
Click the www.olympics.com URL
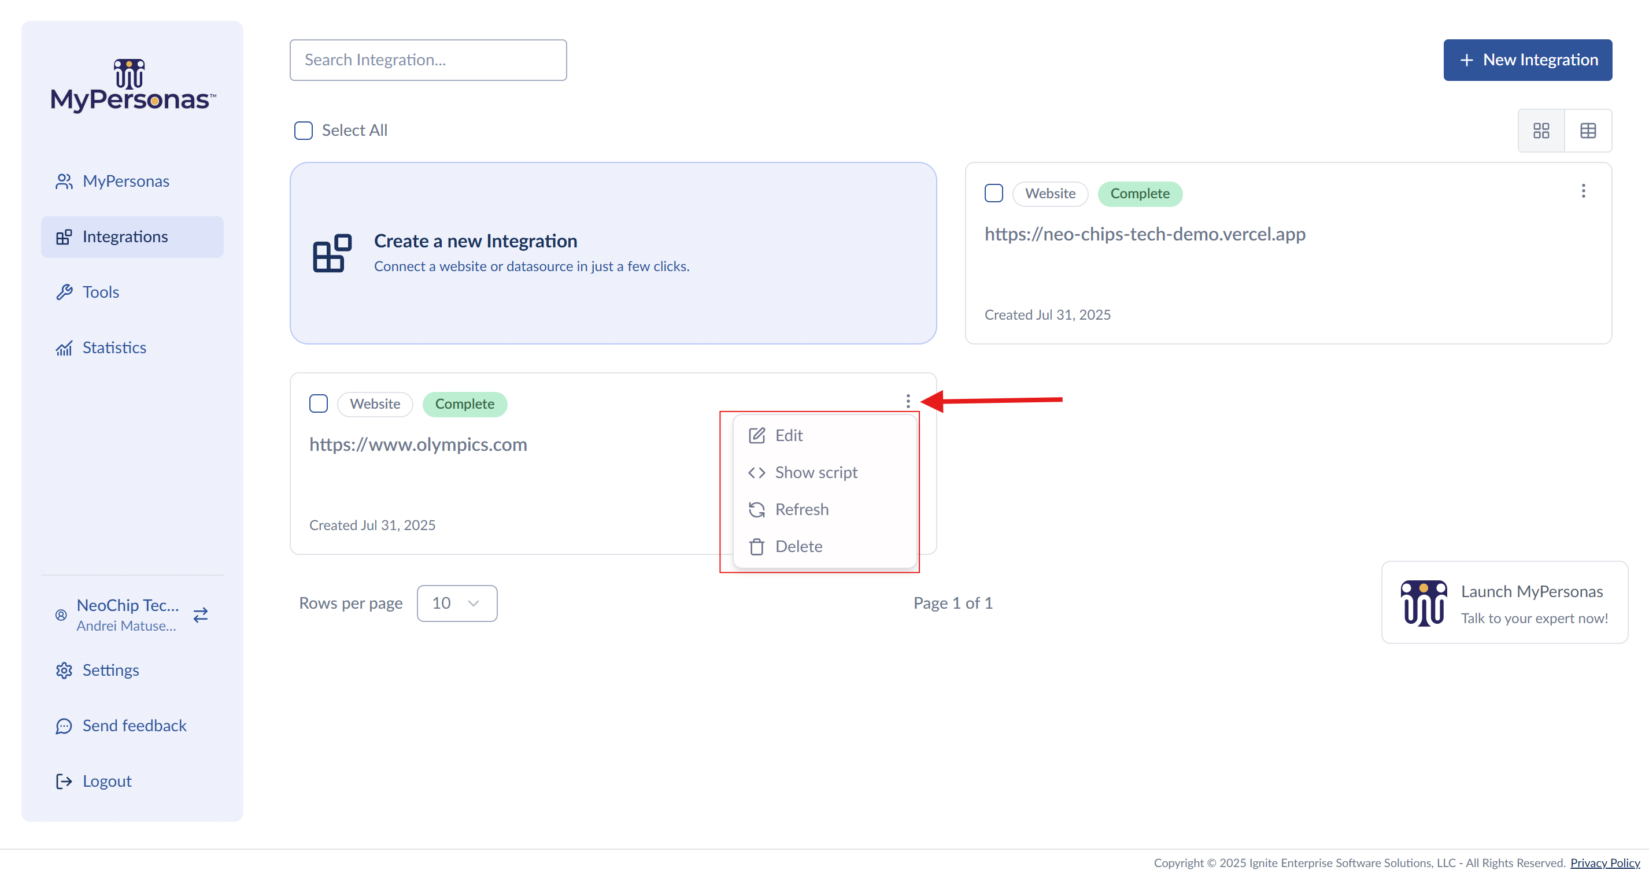[x=418, y=444]
